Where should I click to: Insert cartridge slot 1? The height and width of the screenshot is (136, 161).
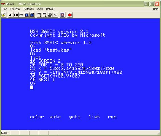[27, 15]
